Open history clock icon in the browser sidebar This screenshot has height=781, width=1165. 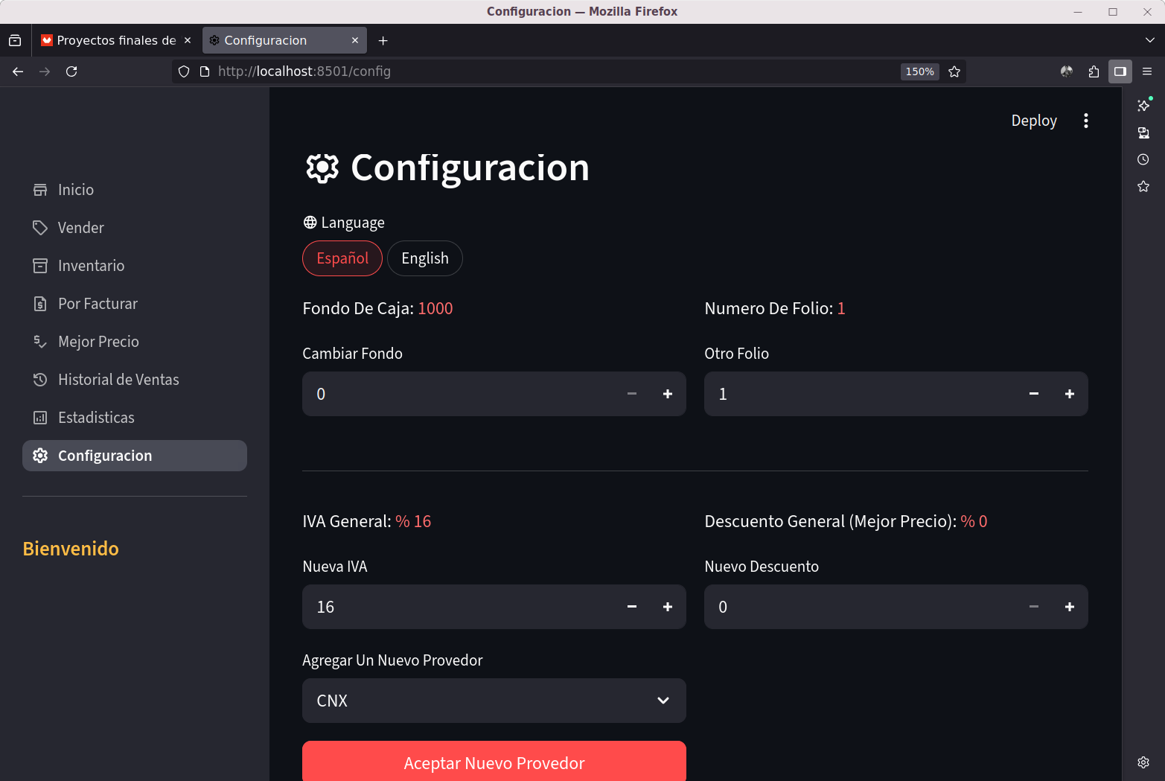click(x=1143, y=159)
